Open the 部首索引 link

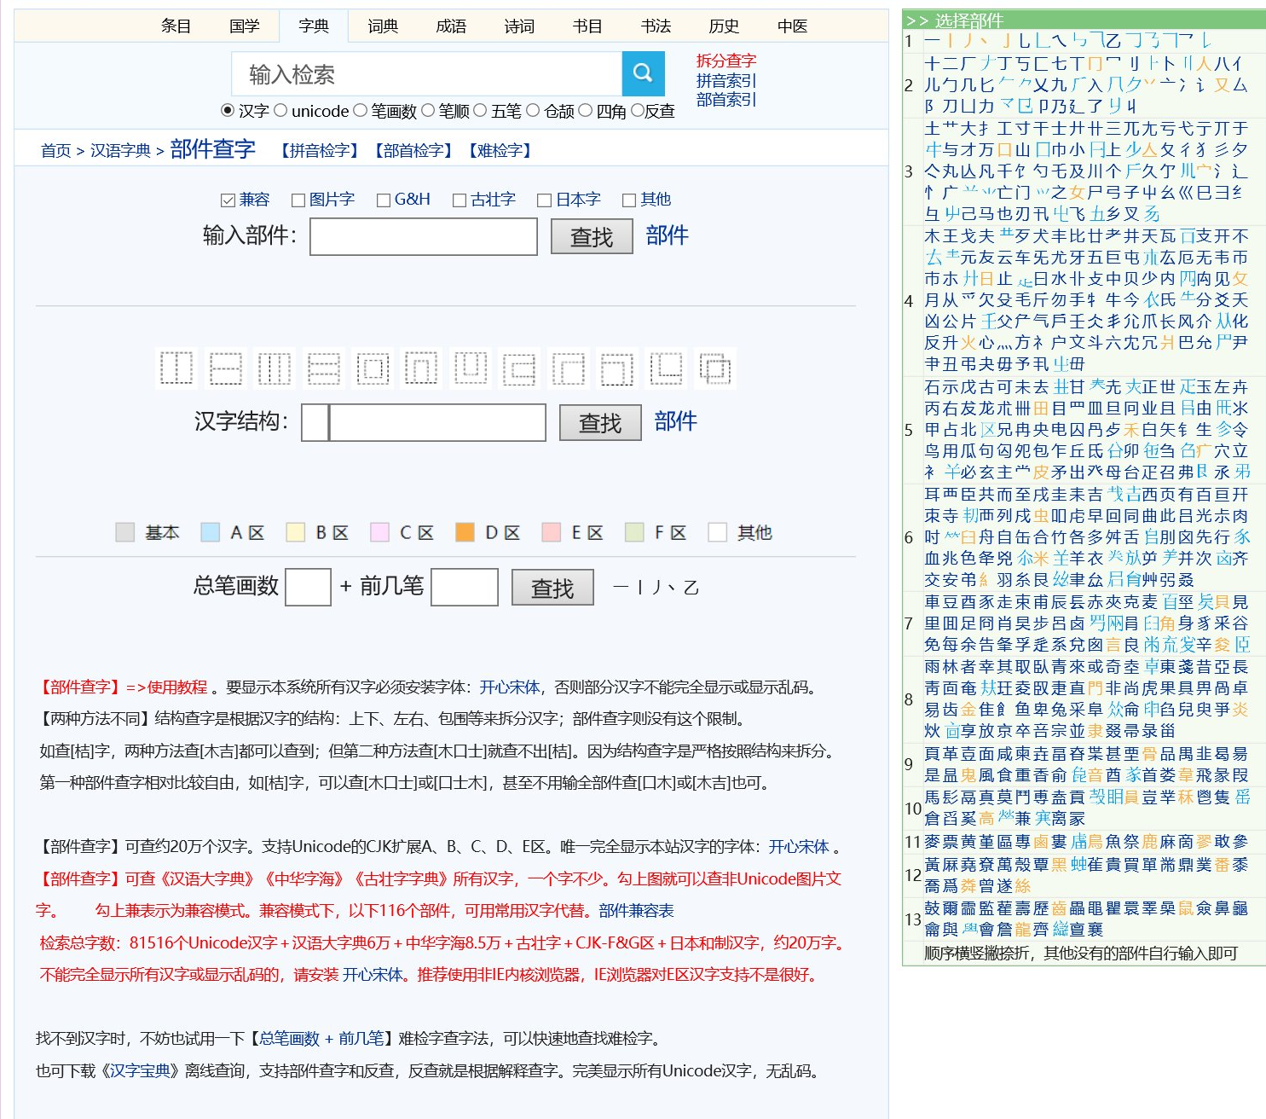pos(726,100)
